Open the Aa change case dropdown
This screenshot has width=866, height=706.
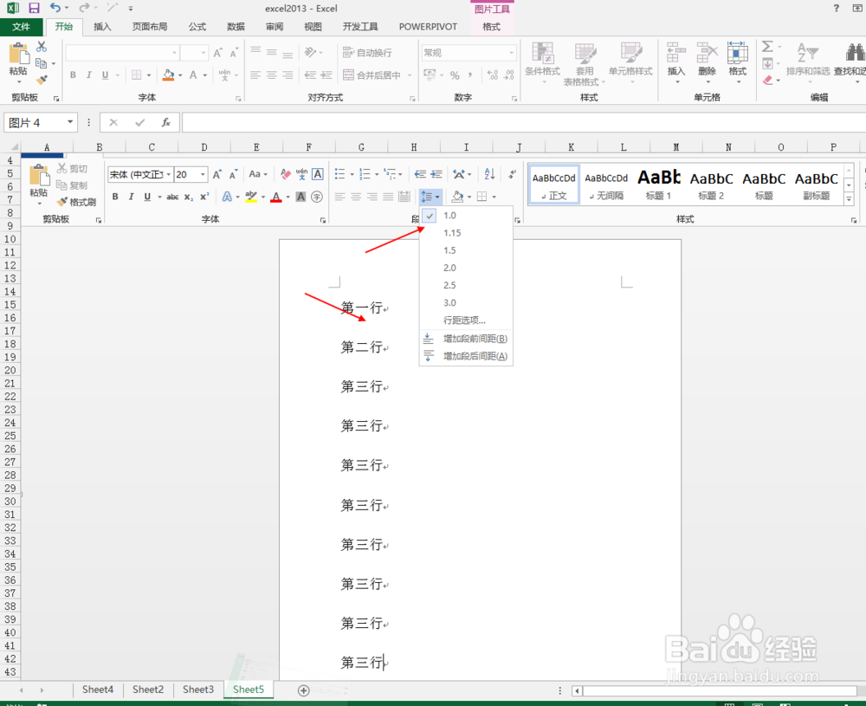point(258,174)
